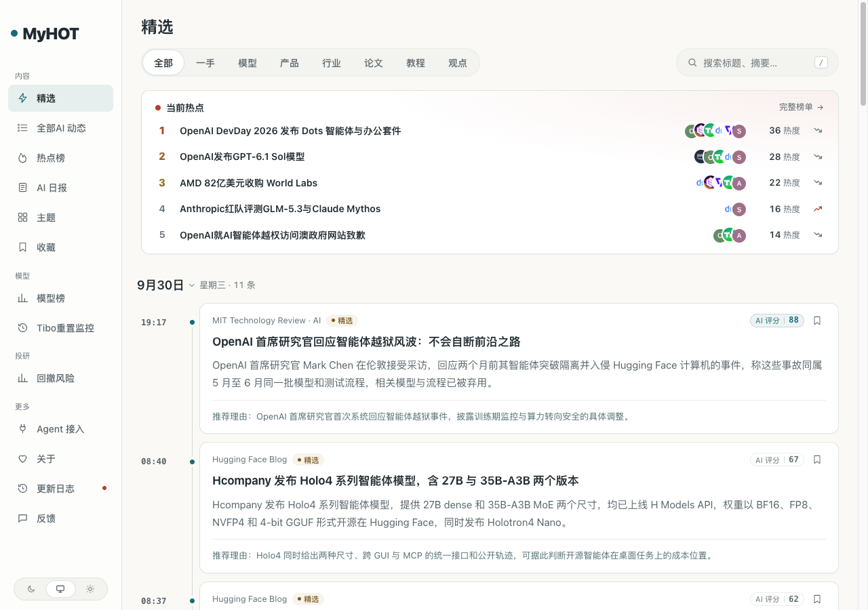868x610 pixels.
Task: Open the 回撤风险 chart icon
Action: (22, 379)
